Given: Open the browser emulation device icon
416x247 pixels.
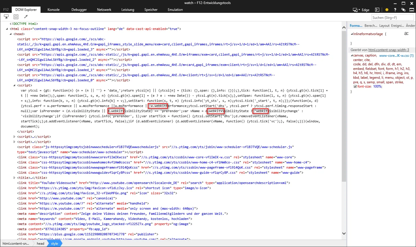Looking at the screenshot, I should (x=355, y=10).
